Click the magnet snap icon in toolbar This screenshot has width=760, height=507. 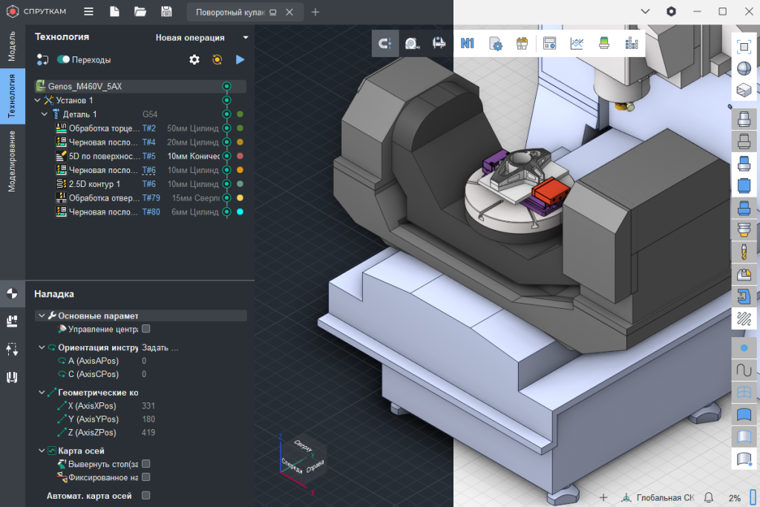[384, 44]
